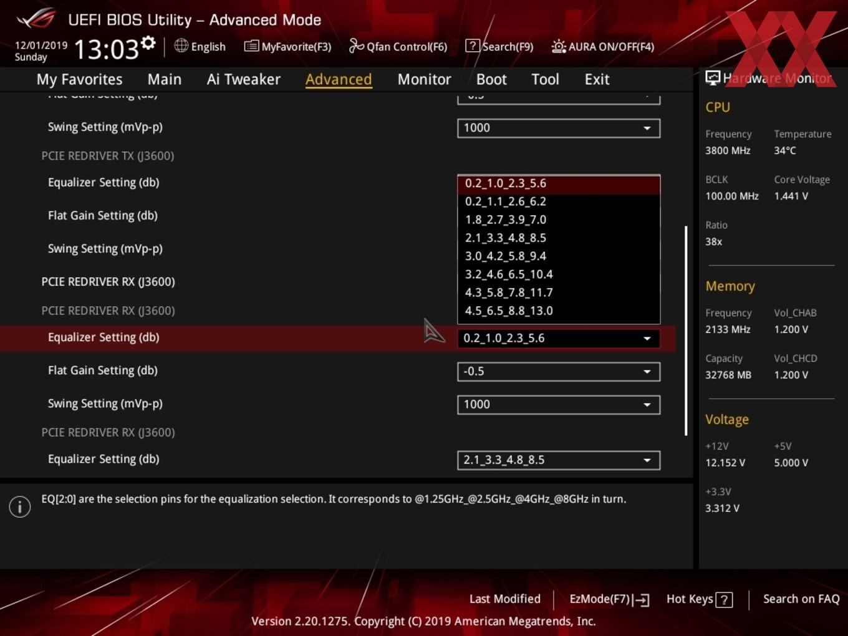This screenshot has width=848, height=636.
Task: Open the Swing Setting dropdown under Flat Gain -0.5
Action: [559, 405]
